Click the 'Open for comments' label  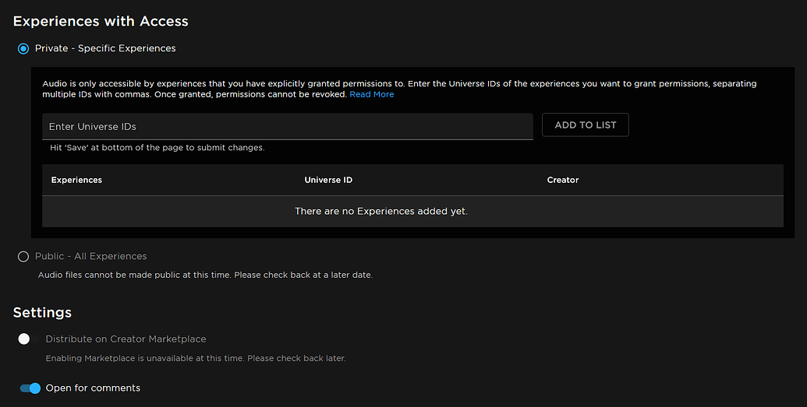coord(93,388)
